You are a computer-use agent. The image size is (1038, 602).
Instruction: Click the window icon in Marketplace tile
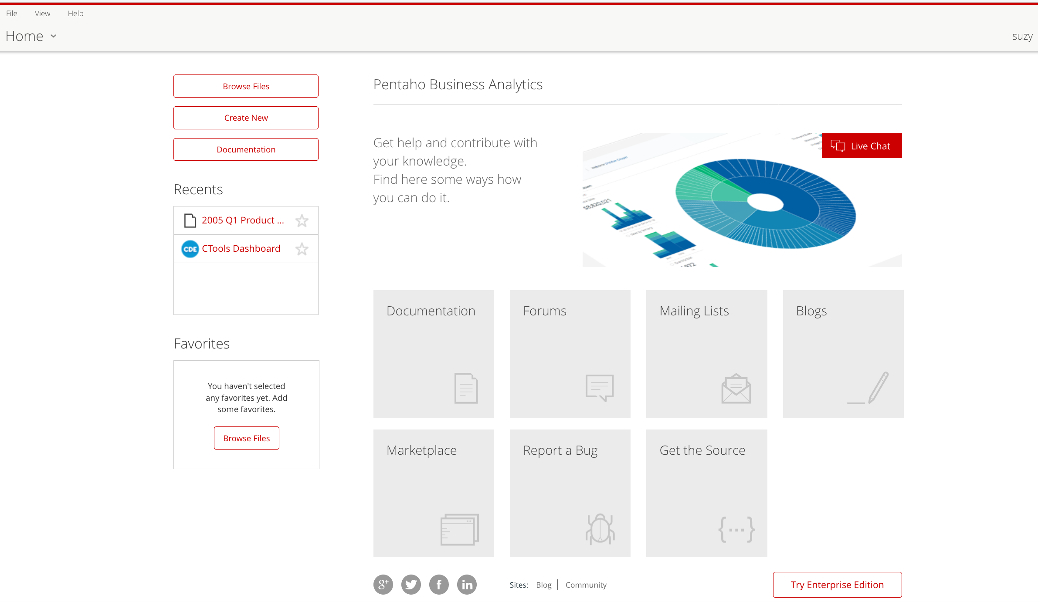(459, 529)
